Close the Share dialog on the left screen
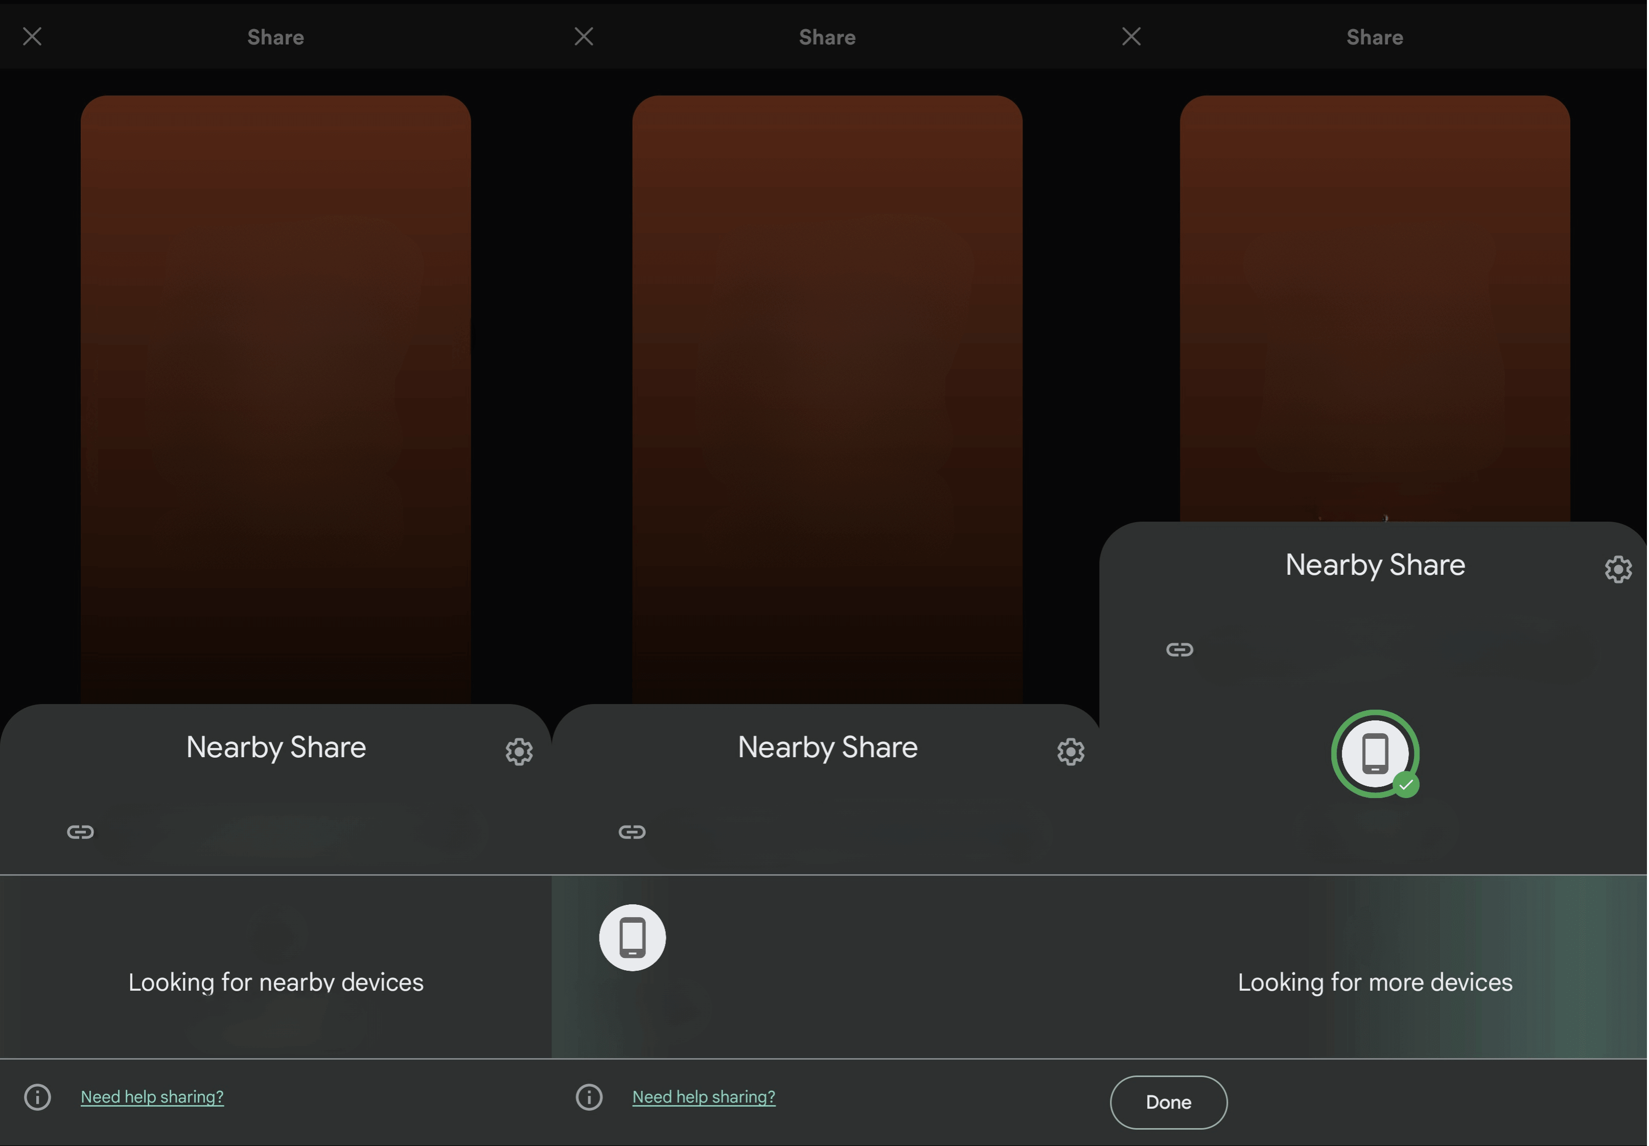Image resolution: width=1649 pixels, height=1146 pixels. point(32,37)
